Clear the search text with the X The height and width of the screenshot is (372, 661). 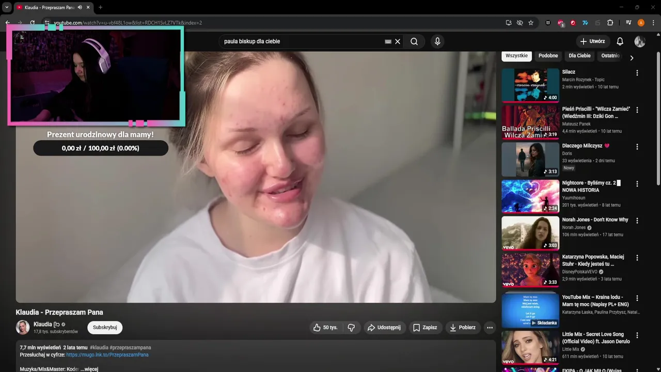click(398, 41)
